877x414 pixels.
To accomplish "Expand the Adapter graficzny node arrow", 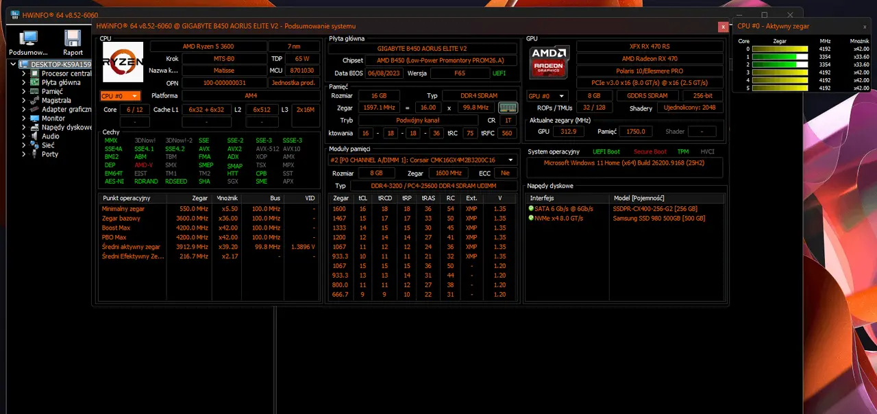I will [24, 109].
